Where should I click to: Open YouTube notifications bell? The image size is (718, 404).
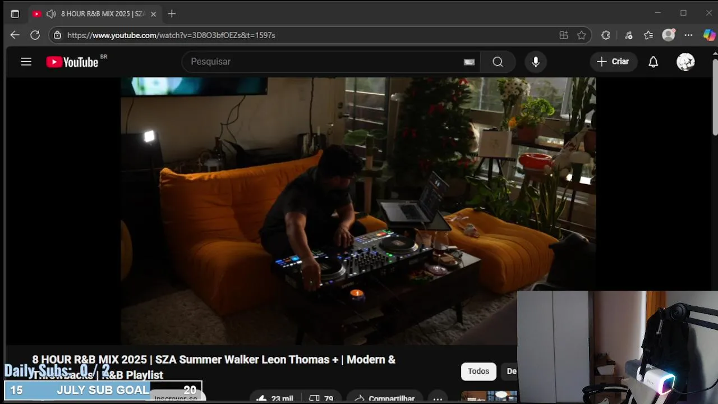[x=653, y=62]
